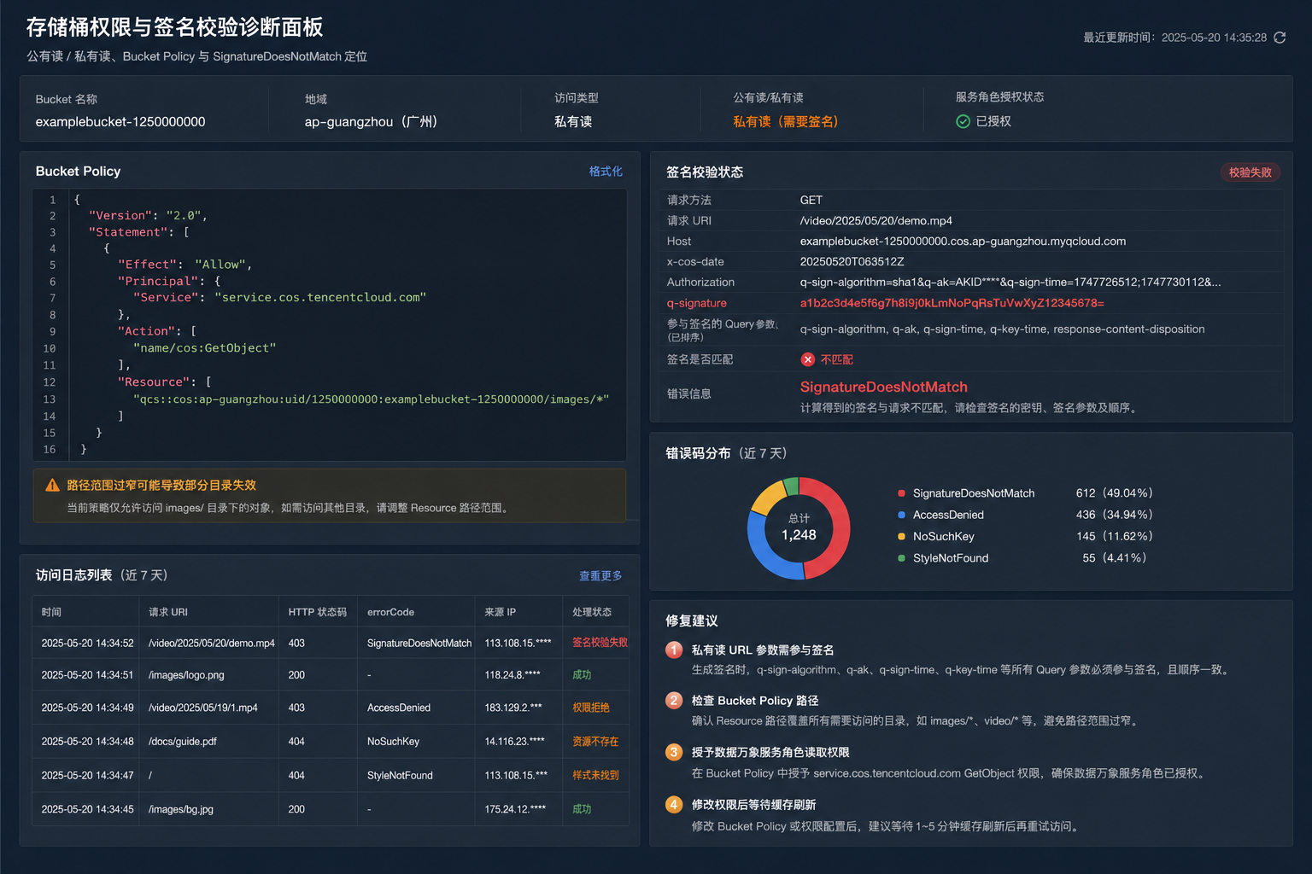
Task: Click the red q-signature value
Action: tap(952, 303)
